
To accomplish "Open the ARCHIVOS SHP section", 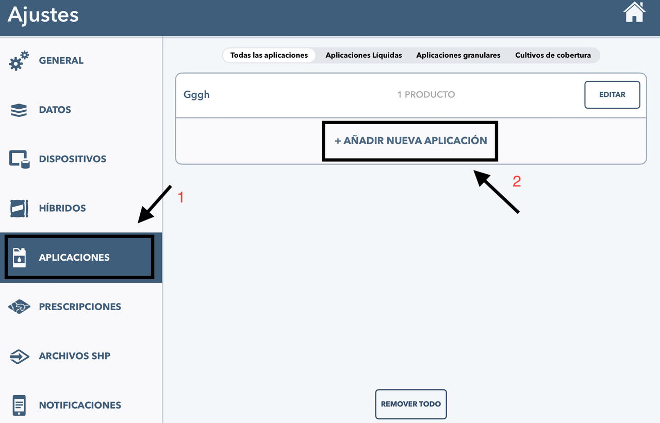I will pos(81,356).
